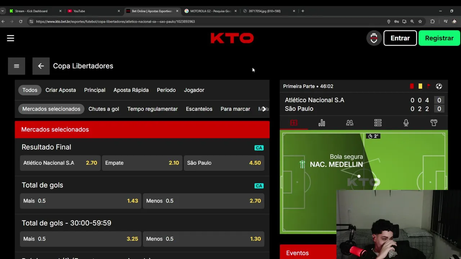Bet on São Paulo at 4.50
This screenshot has width=461, height=259.
(224, 163)
